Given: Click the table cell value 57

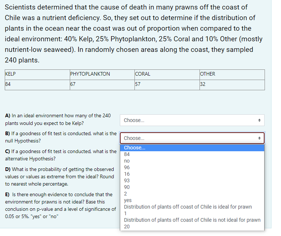Looking at the screenshot, I should (167, 85).
